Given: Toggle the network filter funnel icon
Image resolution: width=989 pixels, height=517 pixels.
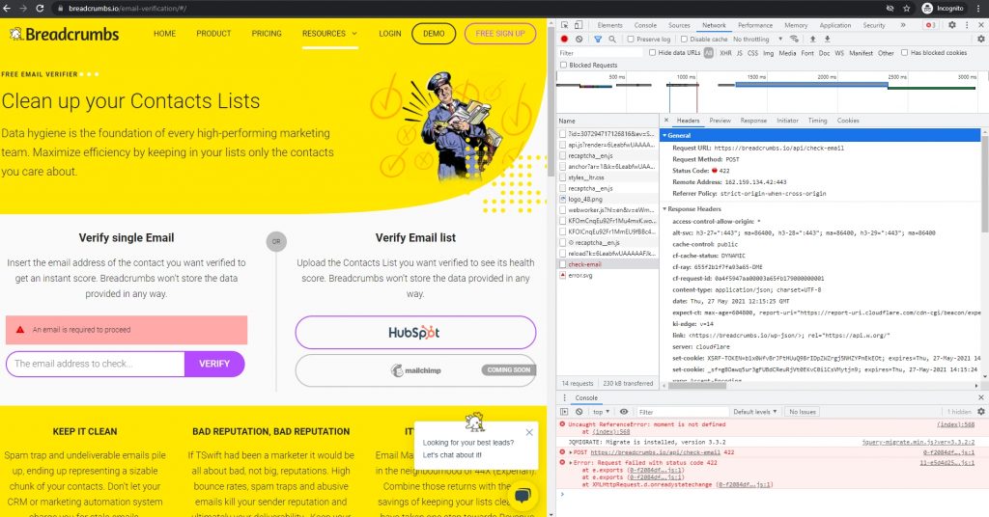Looking at the screenshot, I should [x=597, y=39].
